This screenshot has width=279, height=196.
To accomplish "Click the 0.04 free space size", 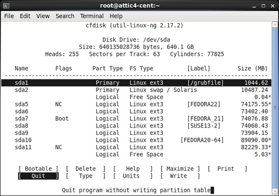I will point(261,97).
